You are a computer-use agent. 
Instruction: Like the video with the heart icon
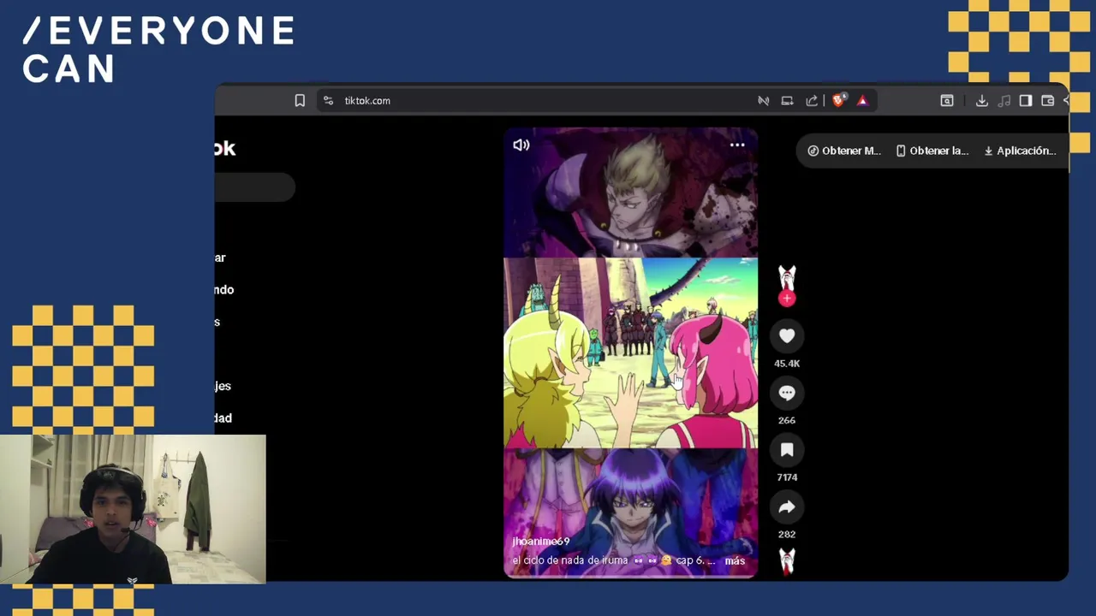(x=787, y=336)
